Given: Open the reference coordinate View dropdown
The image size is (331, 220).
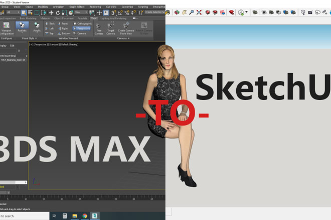Looking at the screenshot, I should coord(81,12).
